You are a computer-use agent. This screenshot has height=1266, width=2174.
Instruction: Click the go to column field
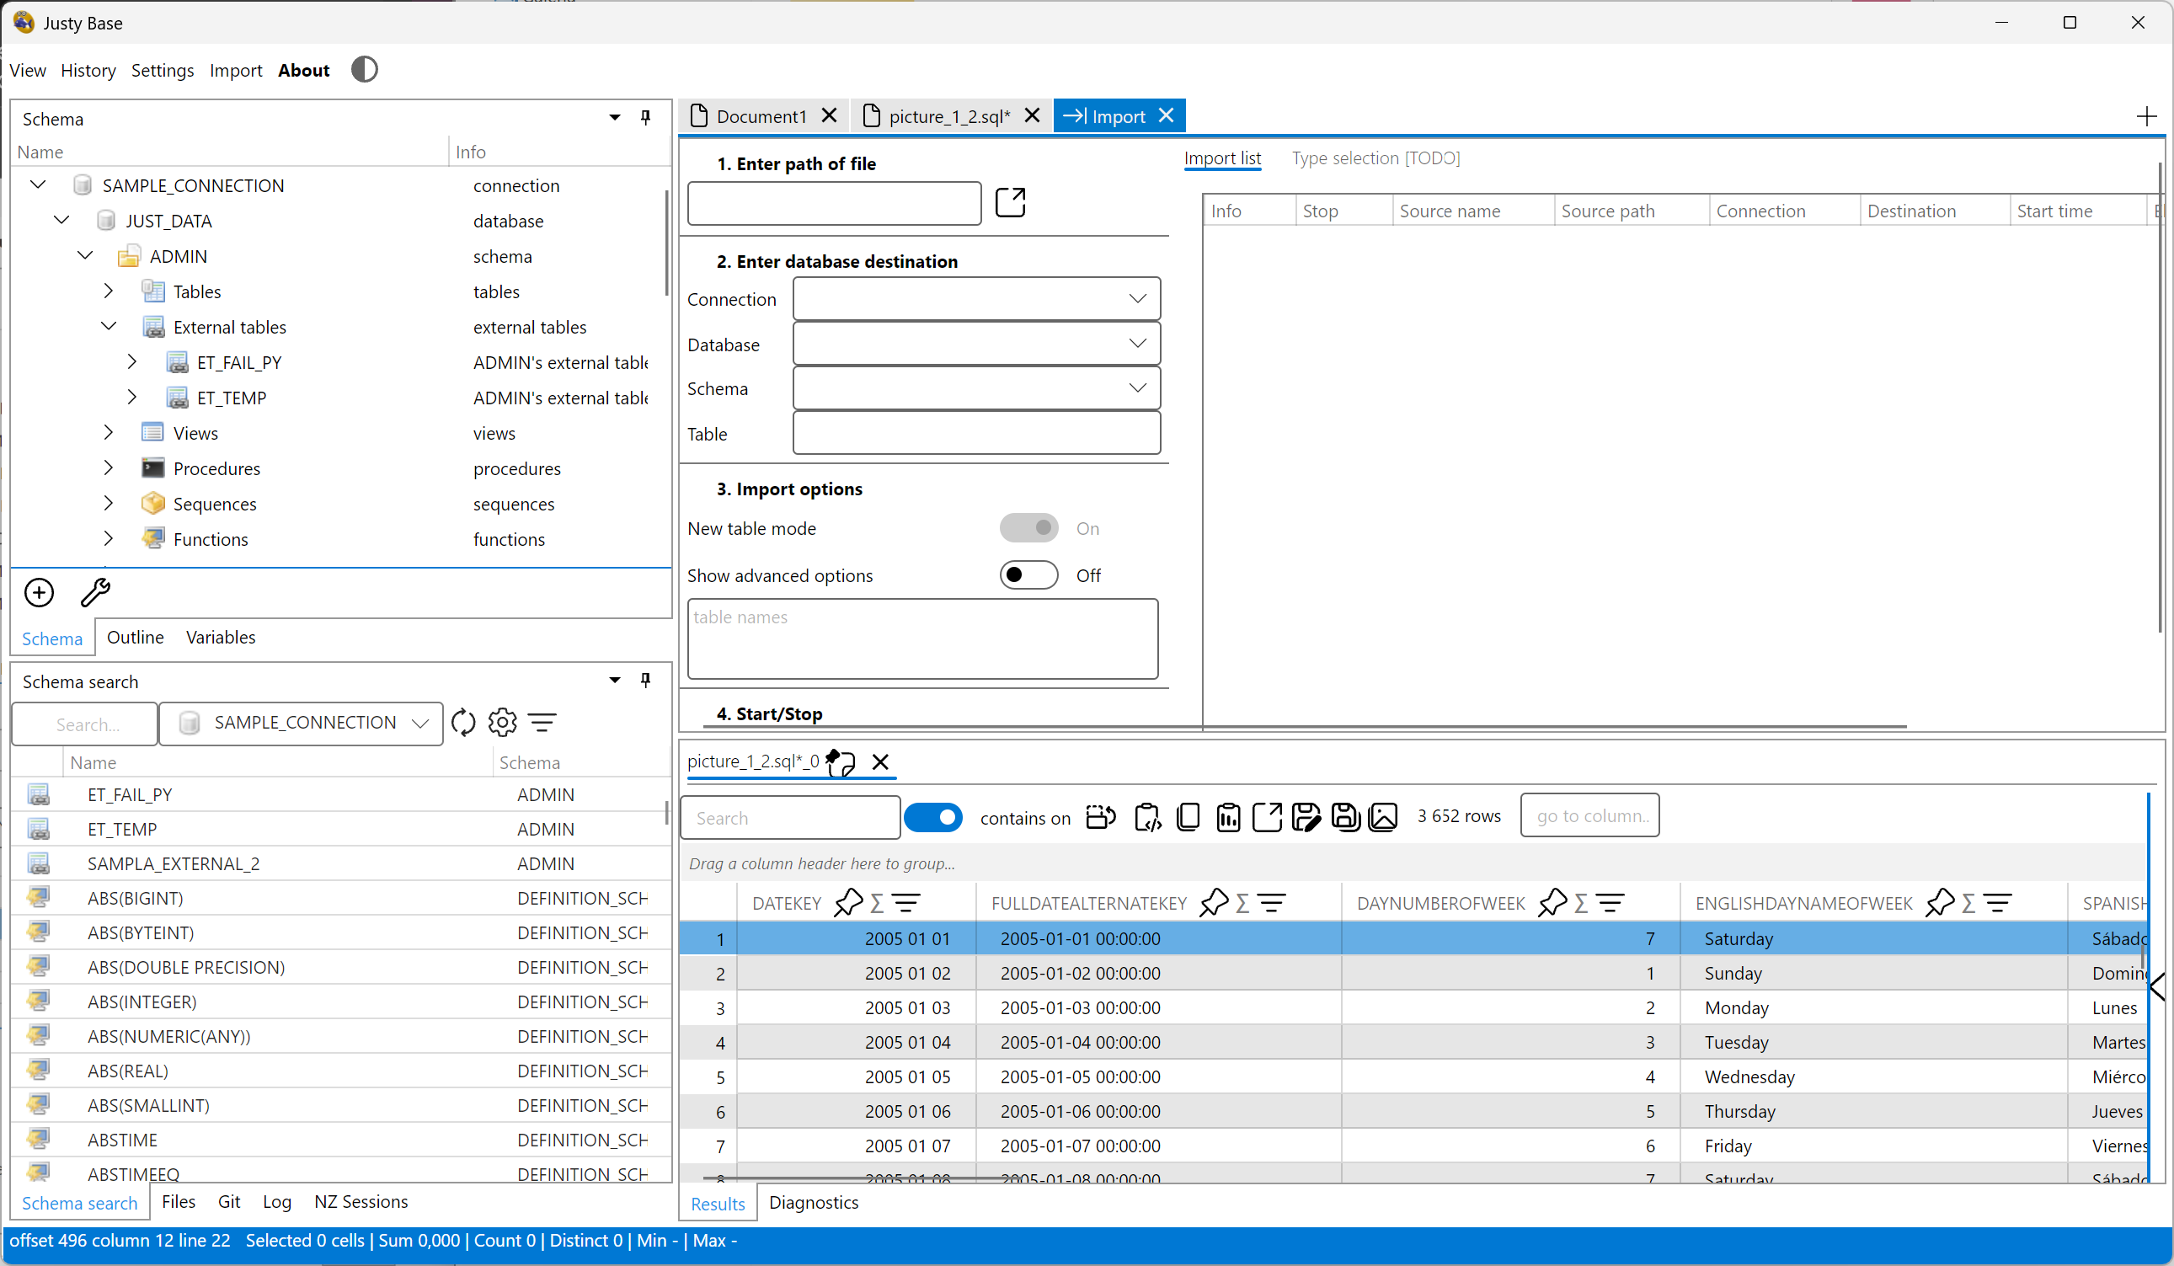point(1590,815)
